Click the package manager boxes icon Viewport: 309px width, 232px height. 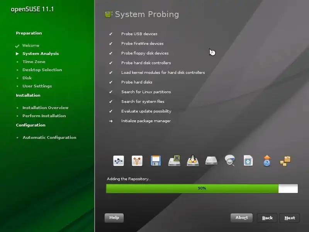coord(285,161)
